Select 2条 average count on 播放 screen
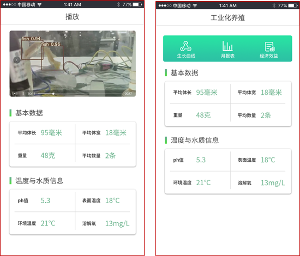The height and width of the screenshot is (256, 300). 110,156
